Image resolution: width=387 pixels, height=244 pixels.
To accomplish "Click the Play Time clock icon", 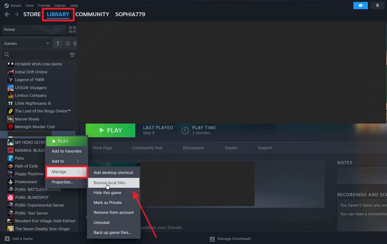I will [185, 130].
